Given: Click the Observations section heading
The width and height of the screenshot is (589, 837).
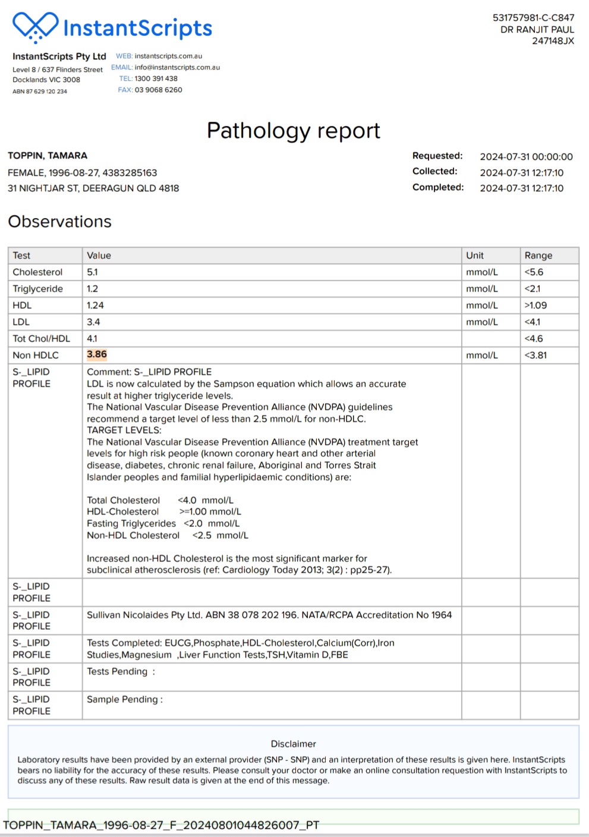Looking at the screenshot, I should [59, 222].
